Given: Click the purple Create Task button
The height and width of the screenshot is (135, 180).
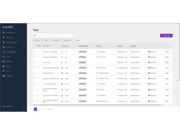Looking at the screenshot, I should [166, 36].
